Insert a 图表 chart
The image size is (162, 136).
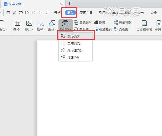[100, 22]
